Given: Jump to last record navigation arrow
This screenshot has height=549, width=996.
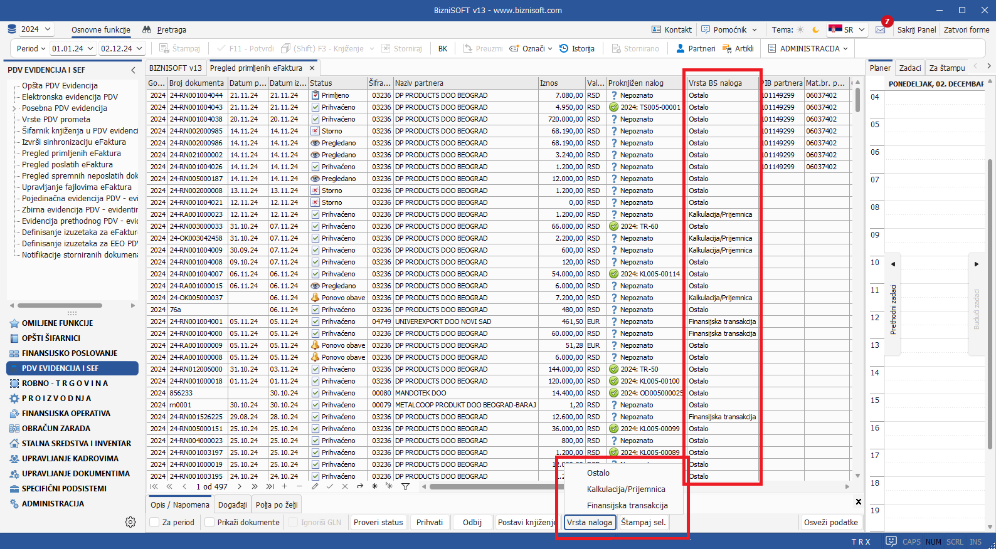Looking at the screenshot, I should click(x=270, y=486).
